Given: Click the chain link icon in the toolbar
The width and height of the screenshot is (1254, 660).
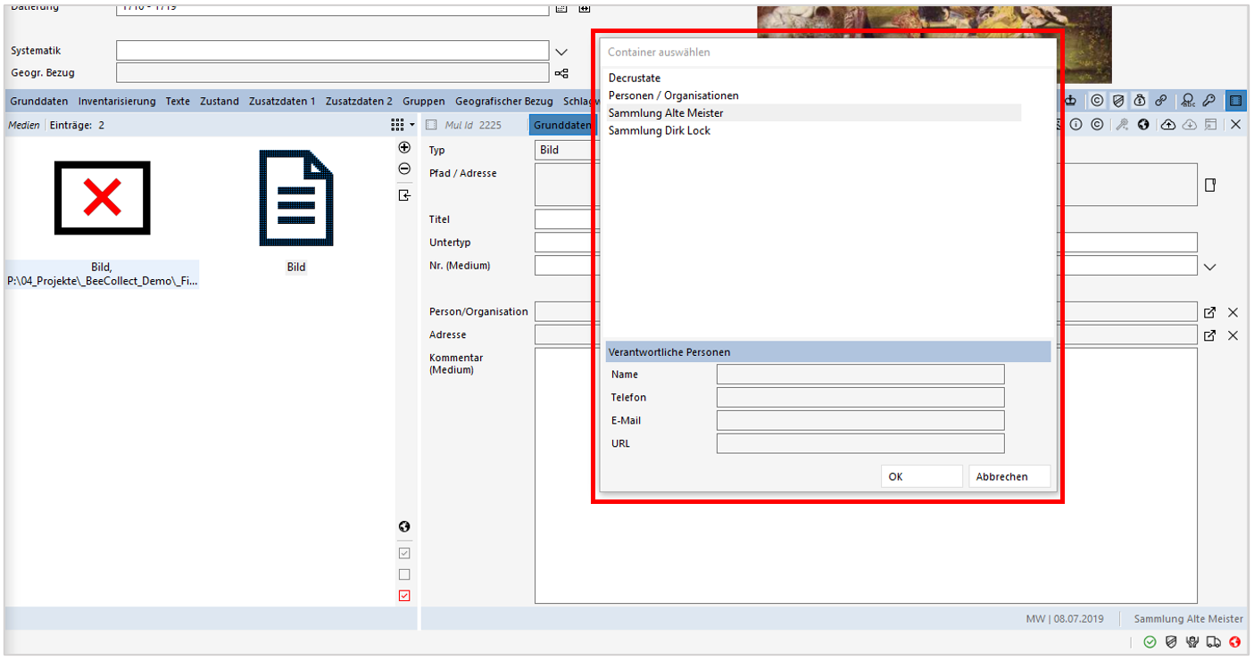Looking at the screenshot, I should (x=1161, y=102).
